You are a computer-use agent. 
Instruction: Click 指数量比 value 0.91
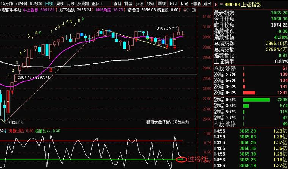[283, 55]
